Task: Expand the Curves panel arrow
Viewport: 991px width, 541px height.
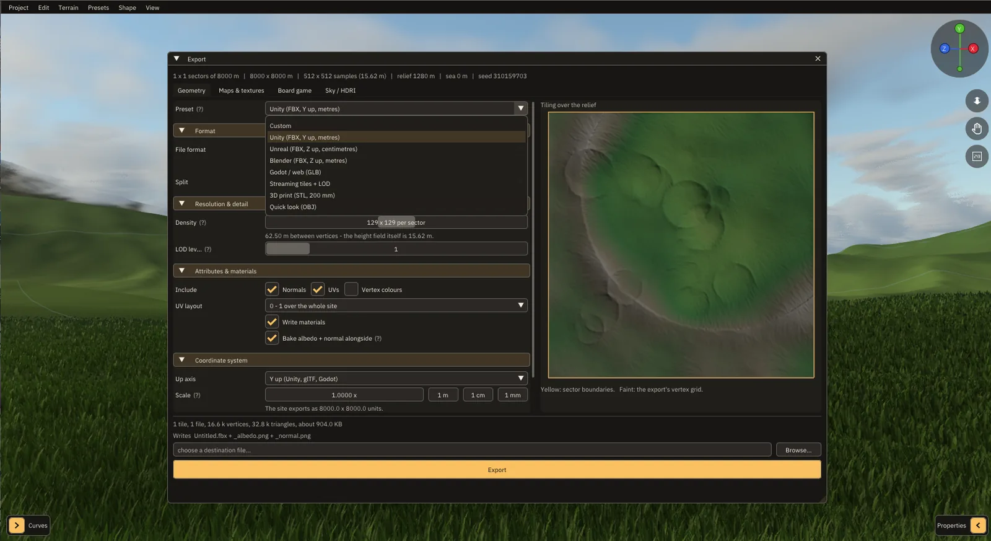Action: (17, 526)
